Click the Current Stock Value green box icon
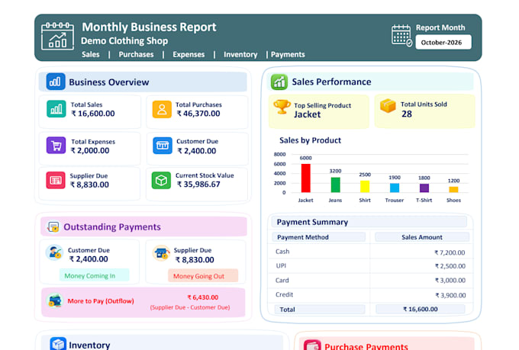This screenshot has height=350, width=519. click(x=161, y=180)
